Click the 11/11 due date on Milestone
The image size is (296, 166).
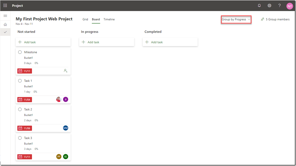[x=25, y=71]
